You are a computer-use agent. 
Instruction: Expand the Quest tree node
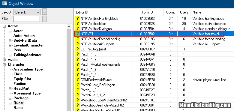click(x=10, y=103)
